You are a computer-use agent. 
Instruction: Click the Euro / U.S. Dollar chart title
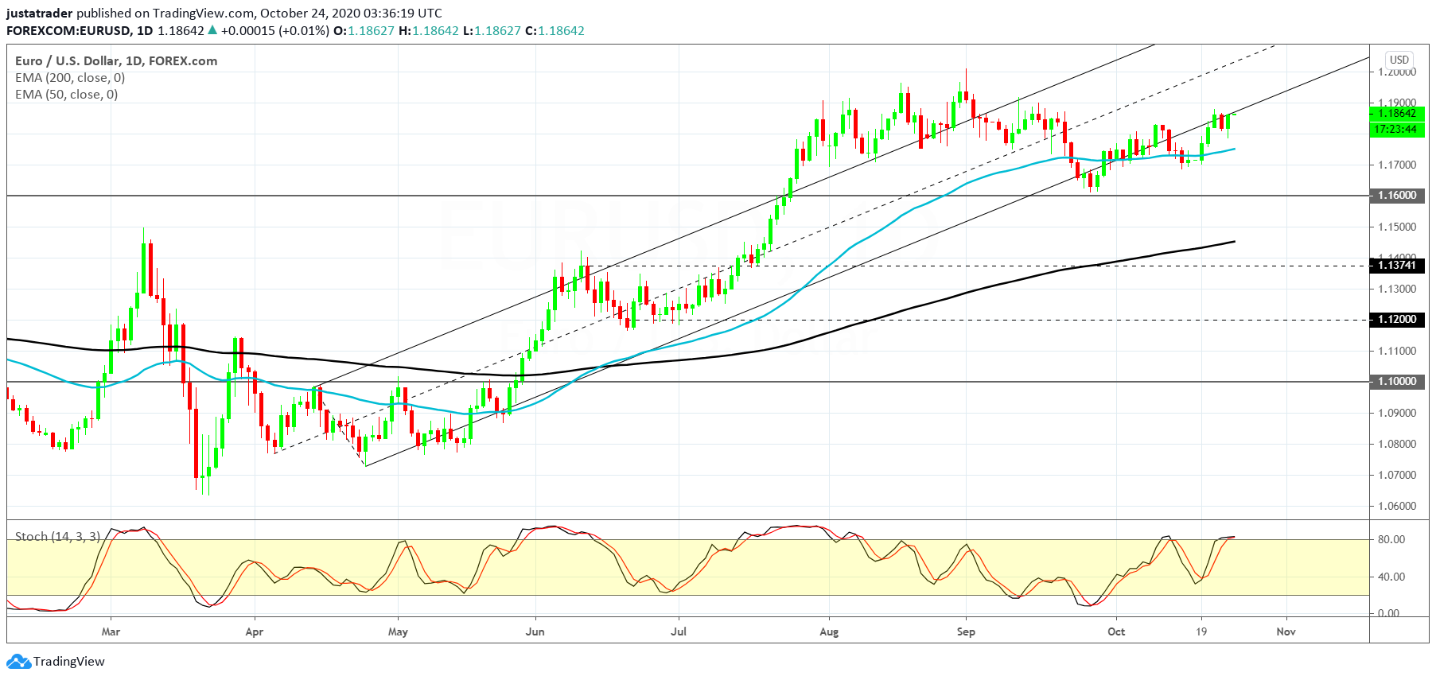(116, 60)
